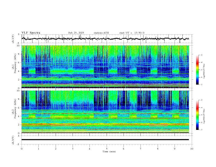Click the "-7" tick on ch.2 colorbar
Image resolution: width=216 pixels, height=167 pixels.
pos(201,130)
